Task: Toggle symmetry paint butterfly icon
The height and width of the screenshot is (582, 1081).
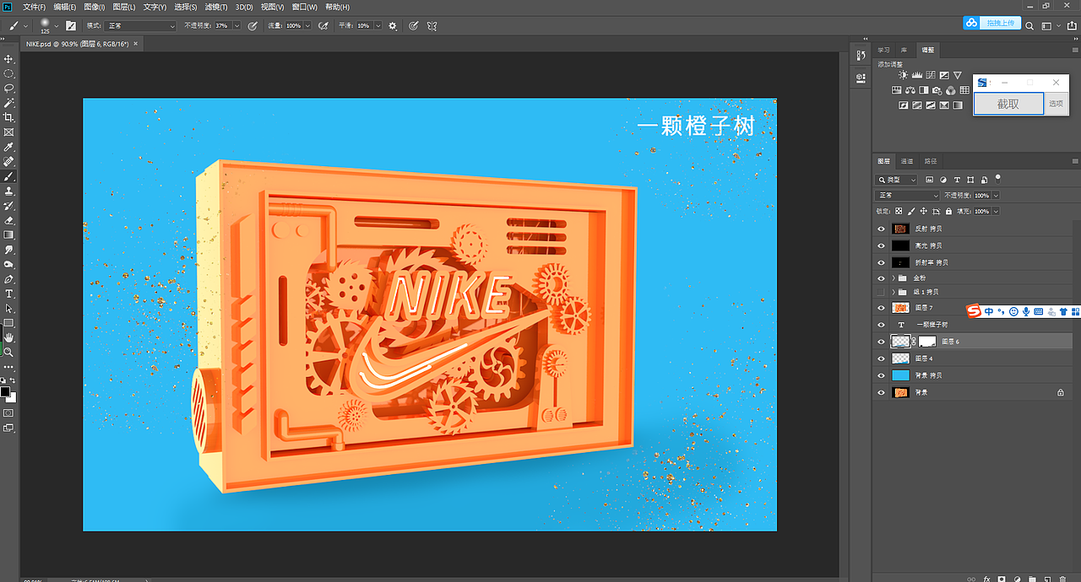Action: click(432, 25)
